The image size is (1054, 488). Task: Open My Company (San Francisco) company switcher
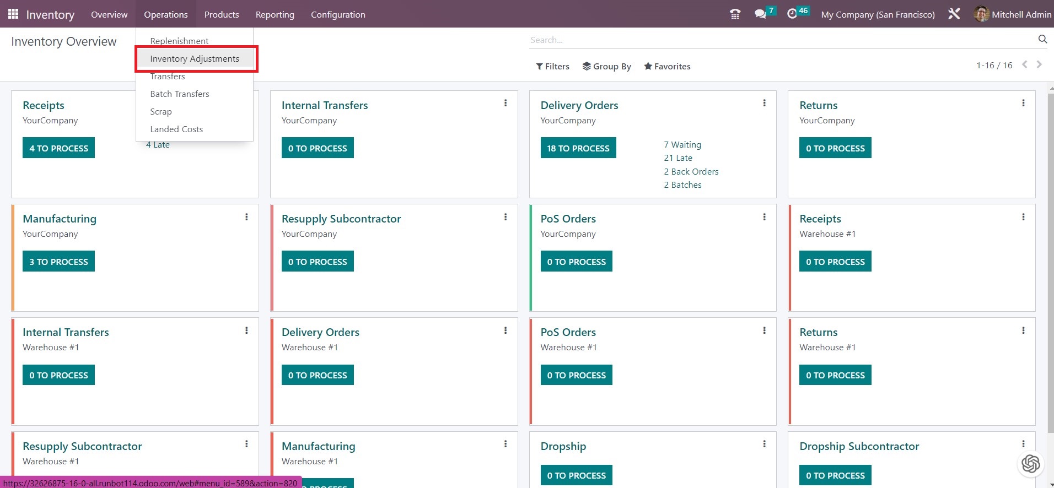(878, 14)
